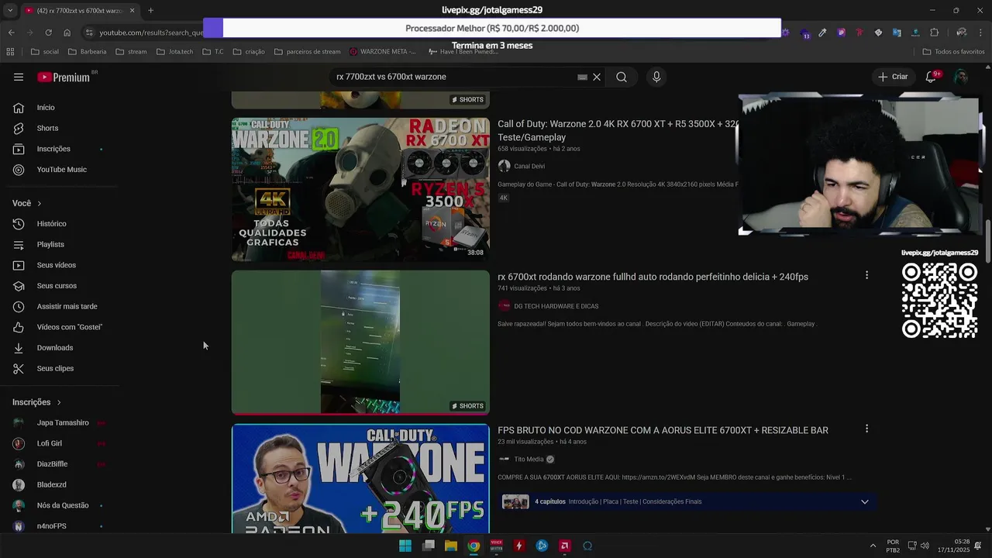The width and height of the screenshot is (992, 558).
Task: Reload the page
Action: [x=48, y=33]
